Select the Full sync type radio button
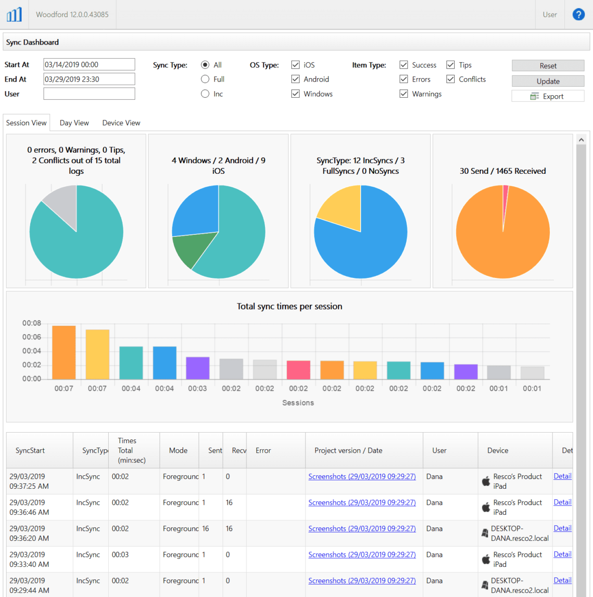 [205, 79]
